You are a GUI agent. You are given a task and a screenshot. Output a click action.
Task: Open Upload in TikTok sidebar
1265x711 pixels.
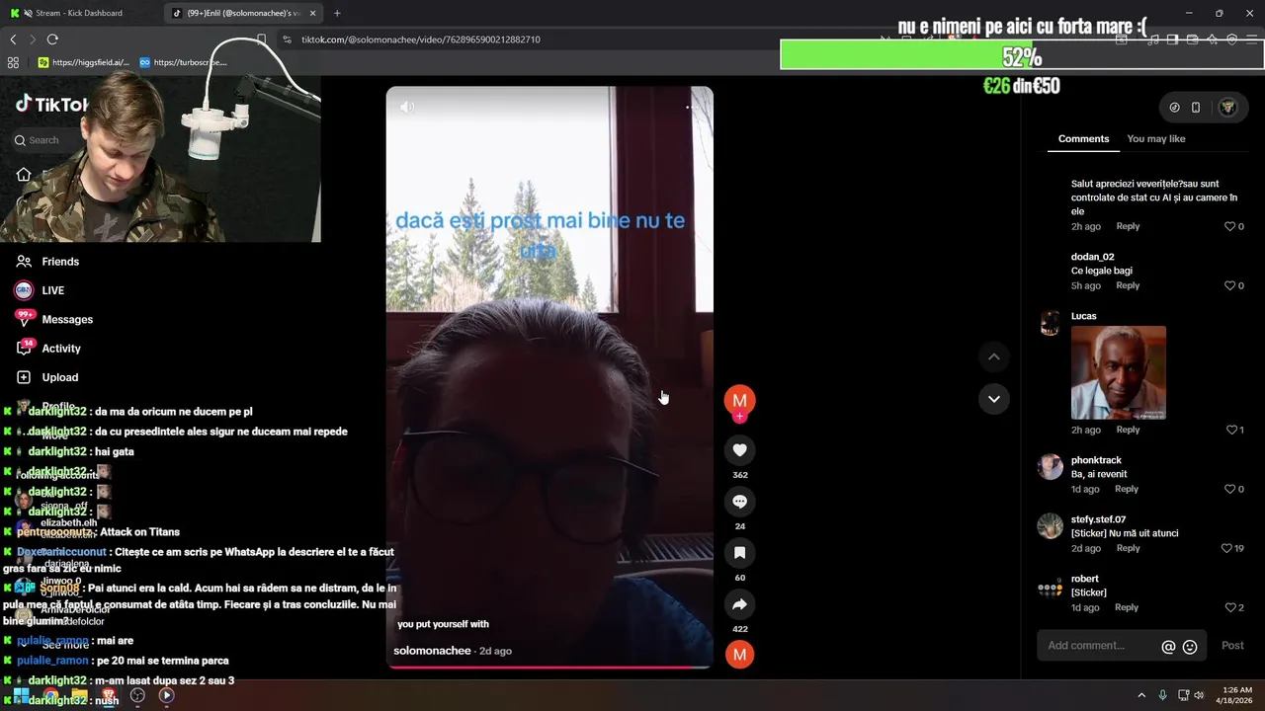(46, 377)
